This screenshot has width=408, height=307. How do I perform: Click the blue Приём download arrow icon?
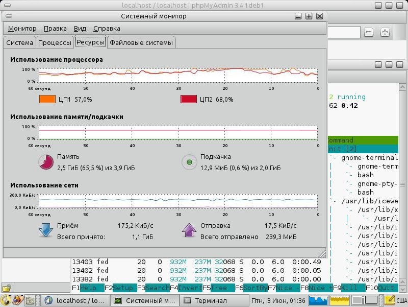(x=46, y=231)
